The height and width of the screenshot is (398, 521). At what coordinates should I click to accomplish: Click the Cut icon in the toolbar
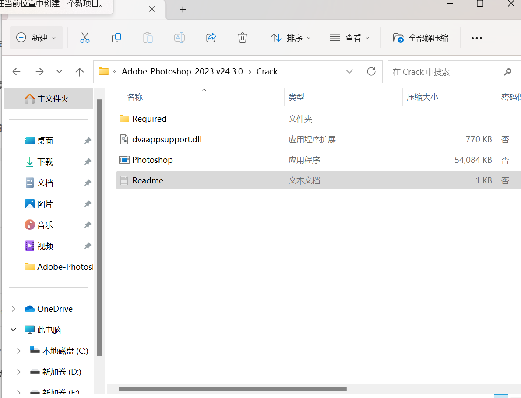84,38
